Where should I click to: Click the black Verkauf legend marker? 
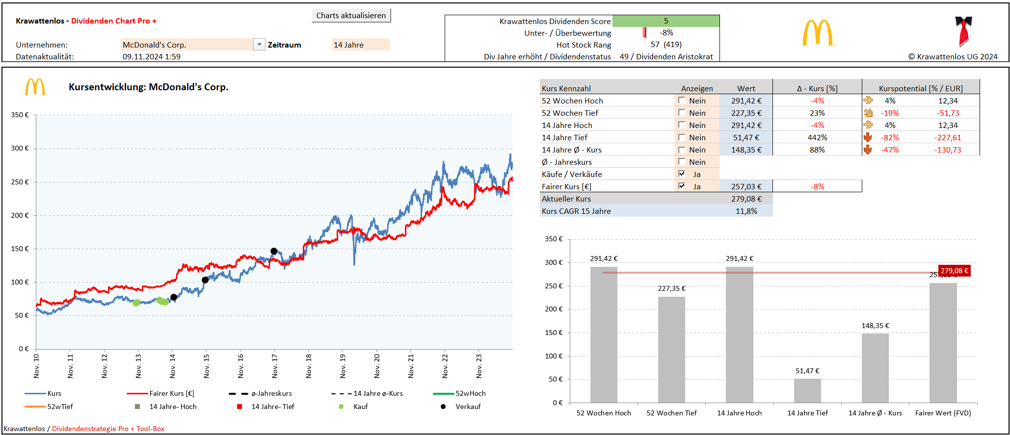[443, 407]
